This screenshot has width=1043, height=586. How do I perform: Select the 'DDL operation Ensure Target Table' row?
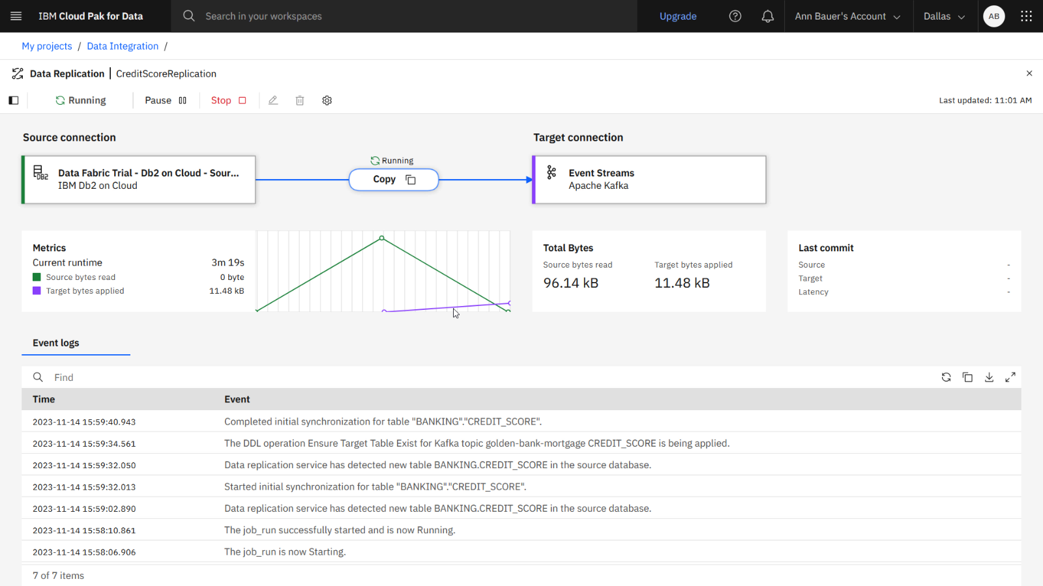pos(521,443)
